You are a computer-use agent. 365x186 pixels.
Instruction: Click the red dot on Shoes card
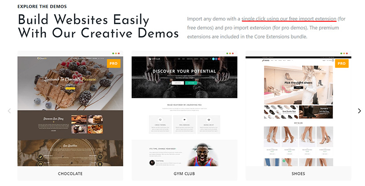pos(347,54)
